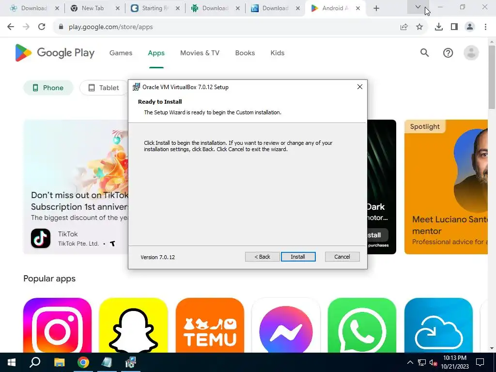Open the cloud backup app icon
The width and height of the screenshot is (496, 372).
(438, 325)
